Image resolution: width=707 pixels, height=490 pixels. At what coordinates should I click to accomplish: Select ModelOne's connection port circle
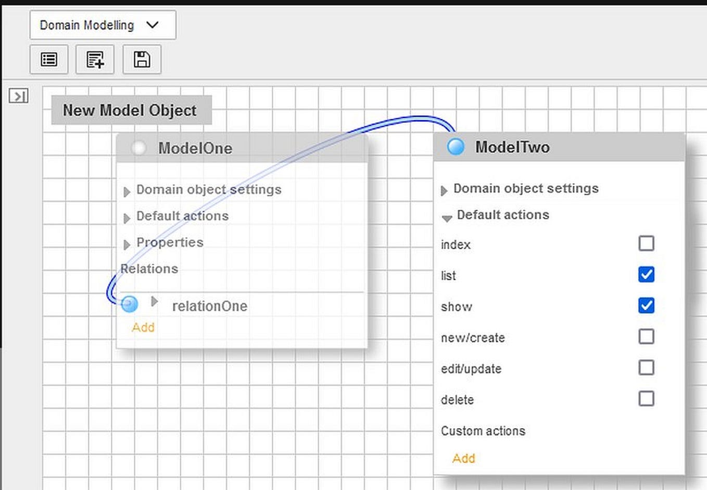pyautogui.click(x=138, y=148)
